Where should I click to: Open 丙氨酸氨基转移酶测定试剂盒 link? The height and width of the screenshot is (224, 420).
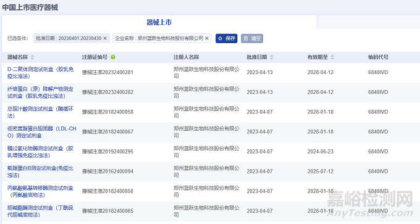(40, 191)
